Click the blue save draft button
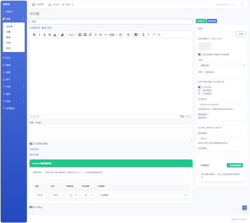 click(212, 21)
